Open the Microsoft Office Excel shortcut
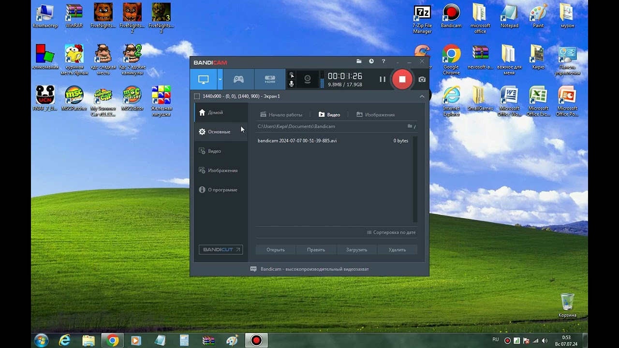619x348 pixels. (x=538, y=101)
